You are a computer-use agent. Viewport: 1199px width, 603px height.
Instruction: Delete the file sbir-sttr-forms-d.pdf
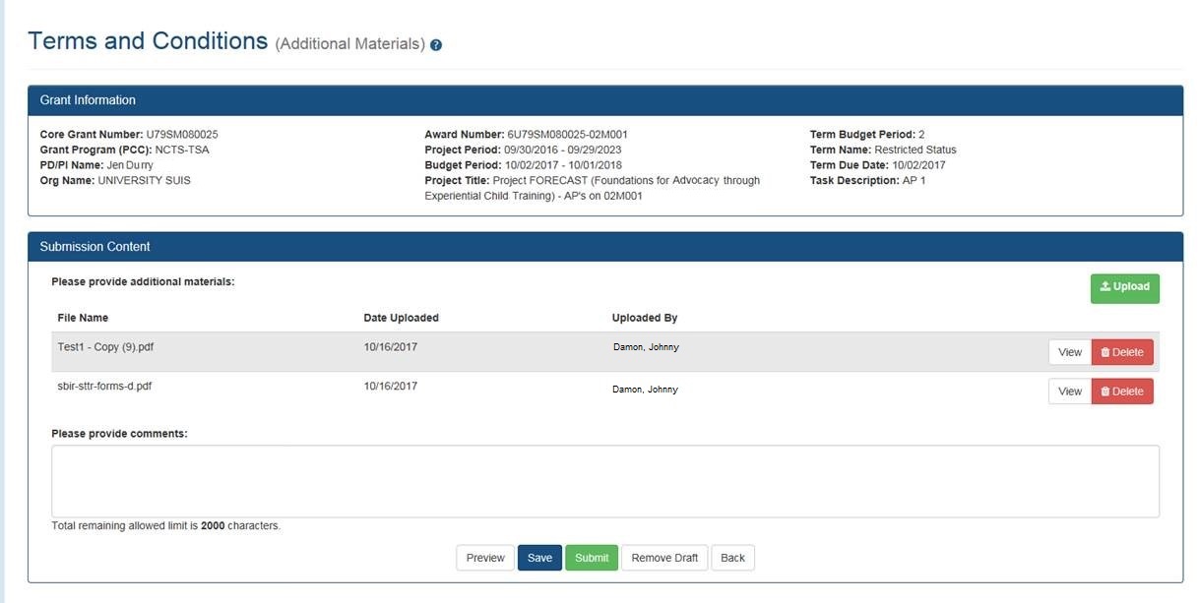(1122, 391)
